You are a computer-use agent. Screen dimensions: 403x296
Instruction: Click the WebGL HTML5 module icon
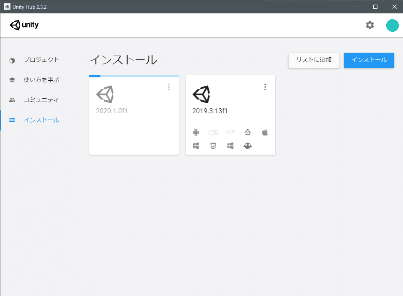pos(213,145)
